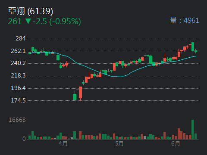
Task: Click the 0 volume axis label
Action: click(x=24, y=139)
